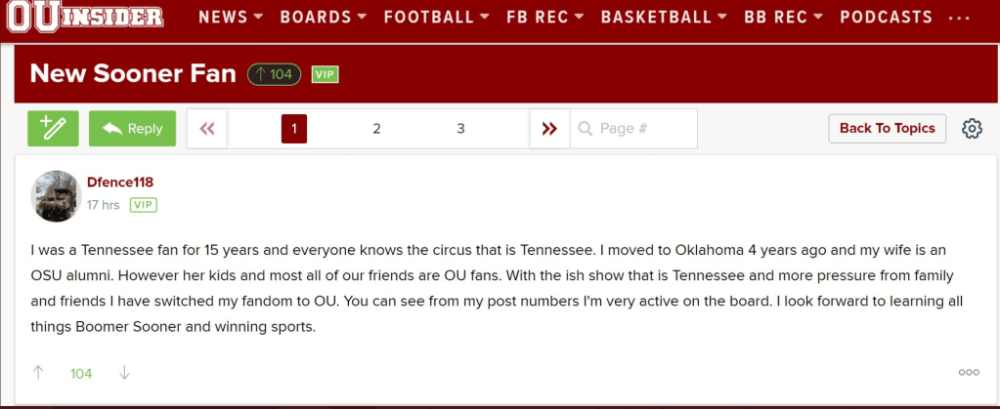Expand the News dropdown menu
This screenshot has width=1000, height=409.
[x=231, y=17]
